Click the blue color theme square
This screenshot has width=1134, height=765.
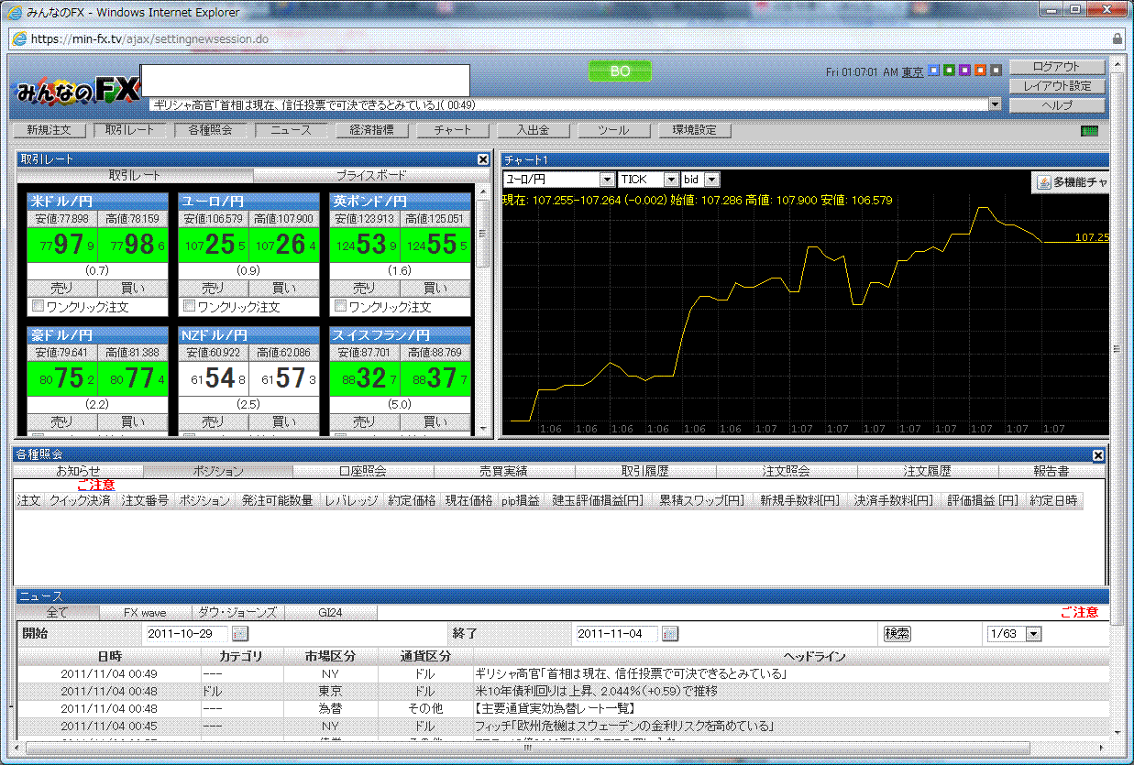coord(933,71)
